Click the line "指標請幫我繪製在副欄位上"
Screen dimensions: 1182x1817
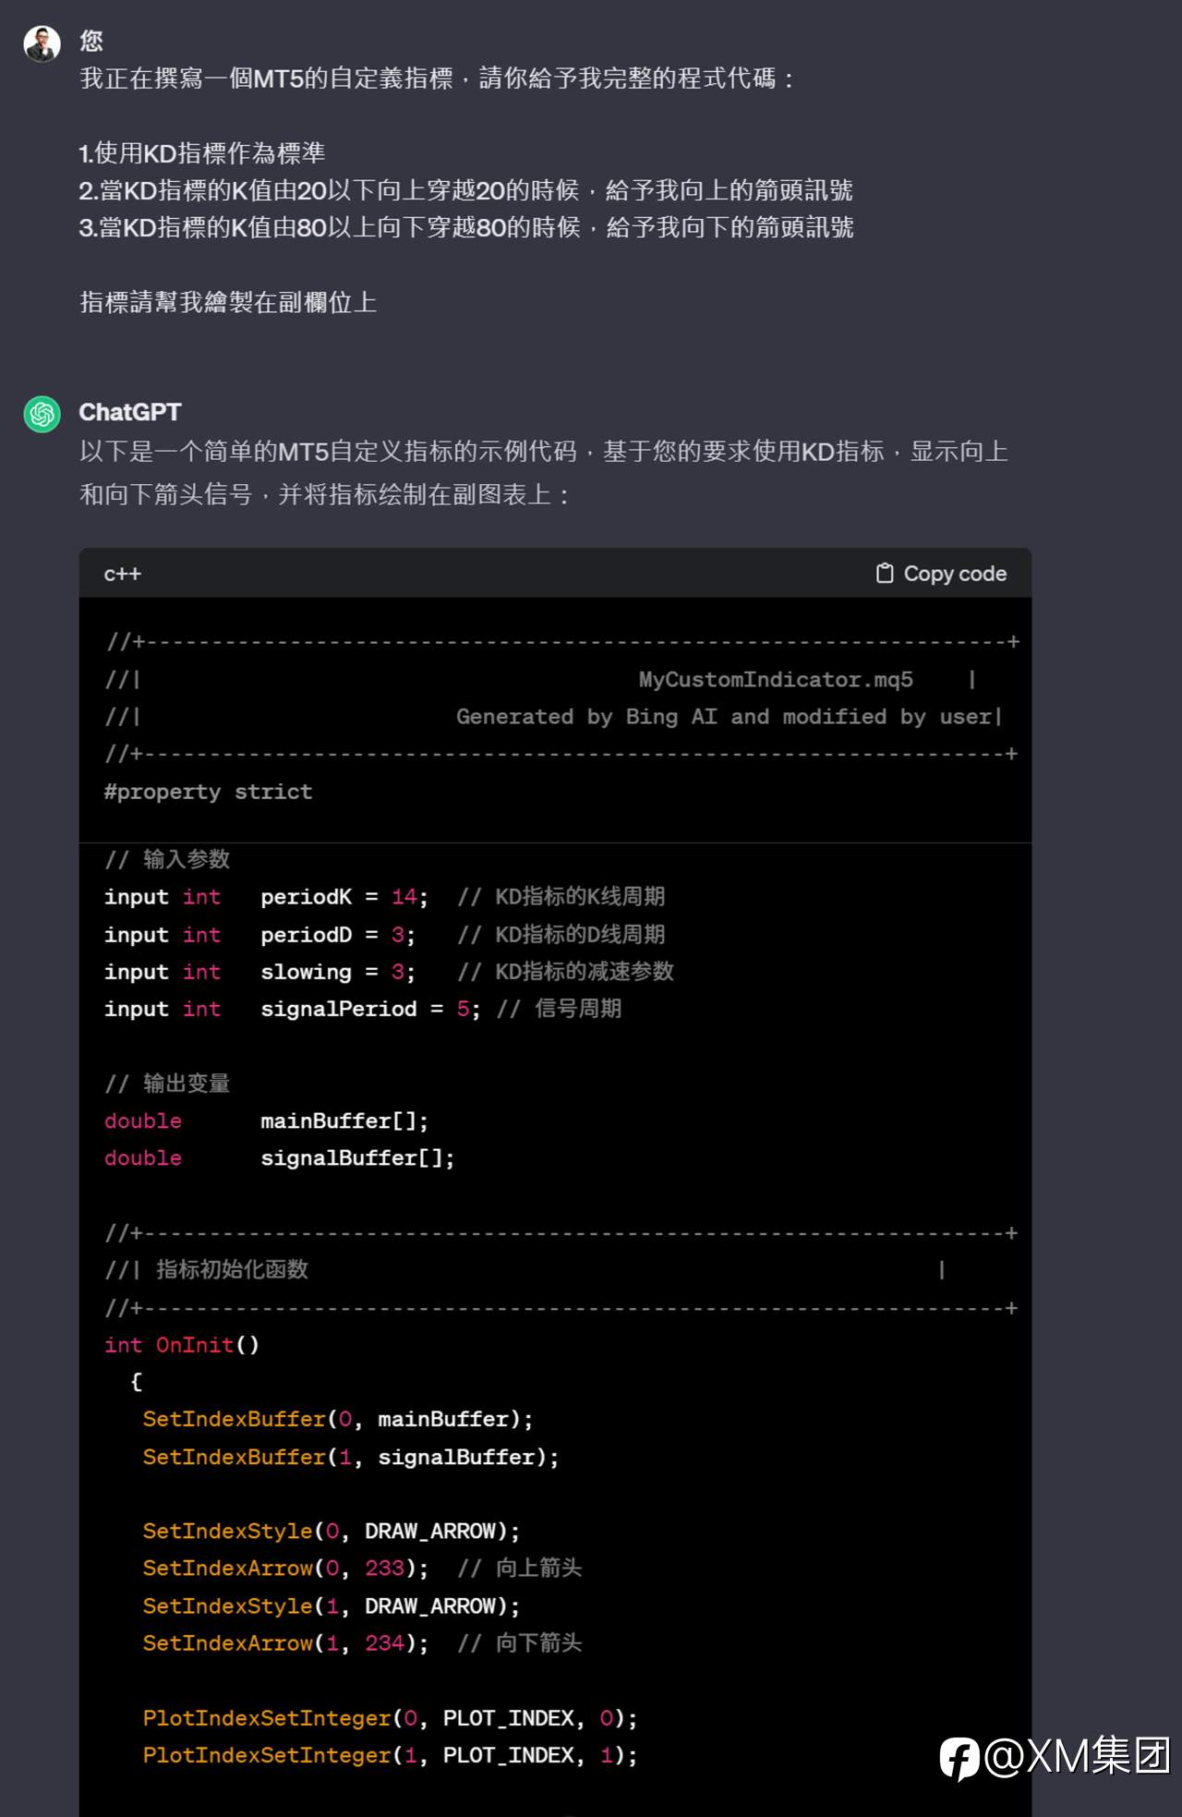pos(228,302)
